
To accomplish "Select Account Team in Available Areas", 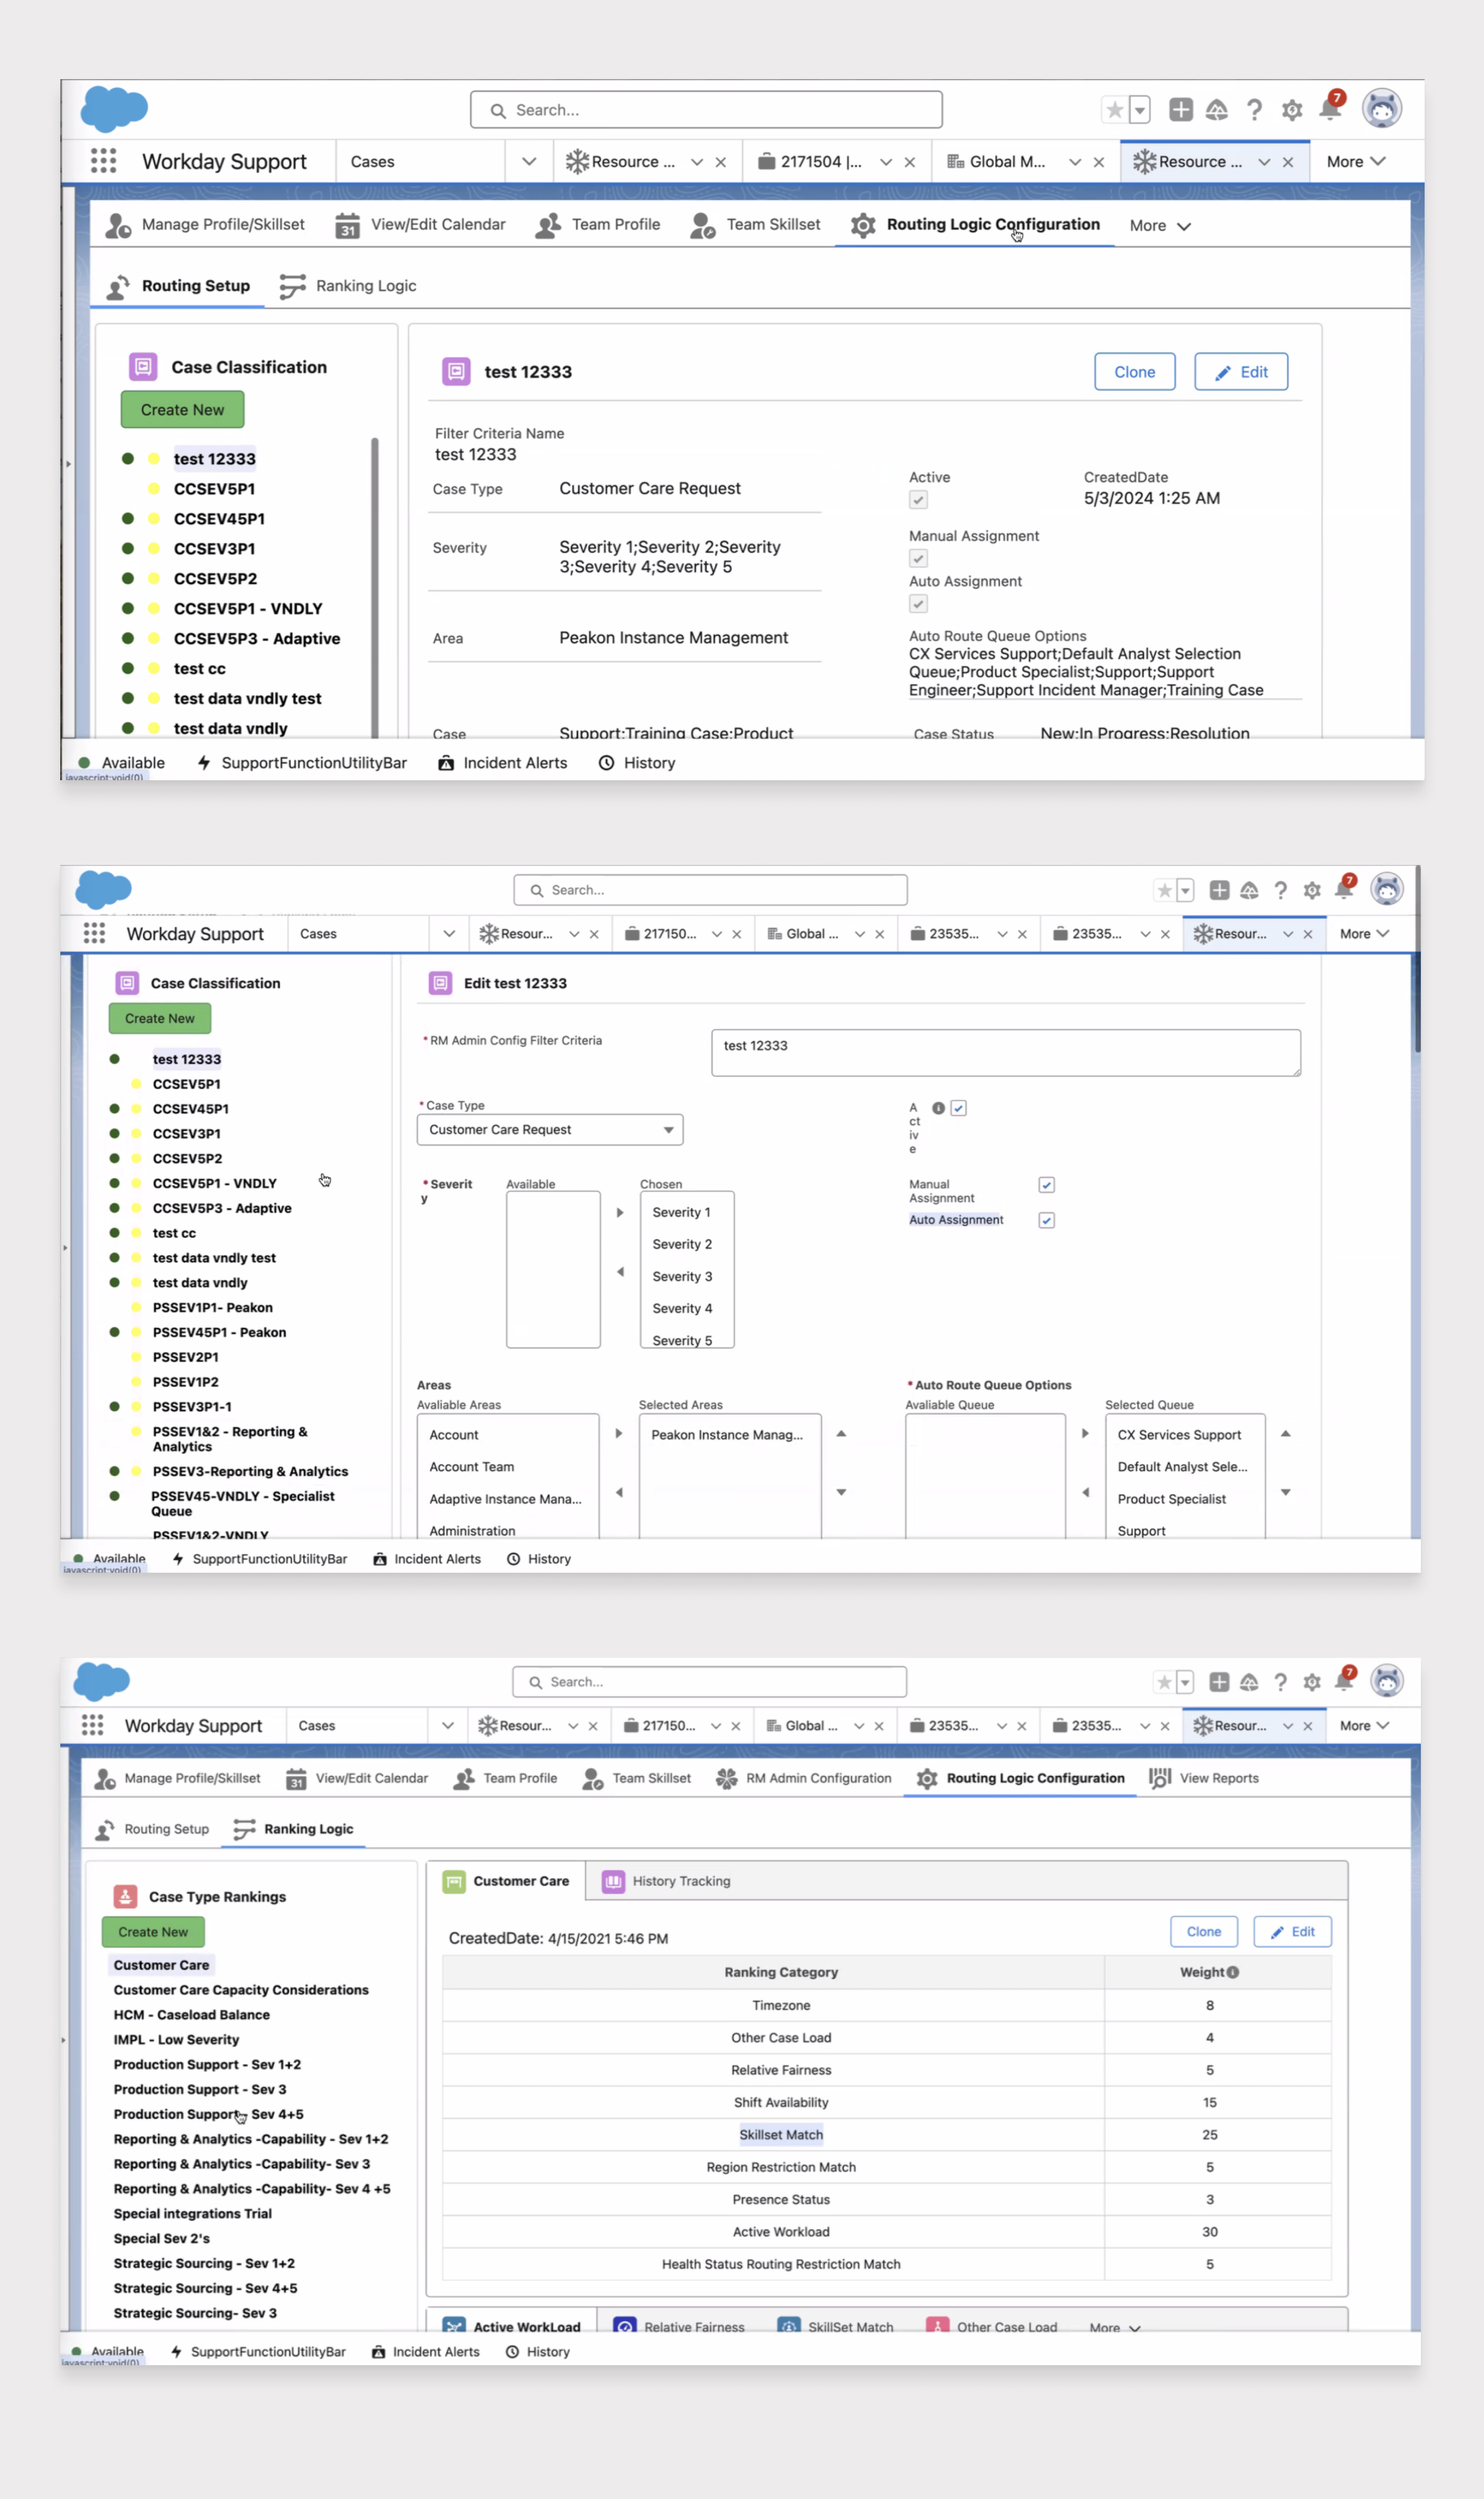I will 507,1467.
